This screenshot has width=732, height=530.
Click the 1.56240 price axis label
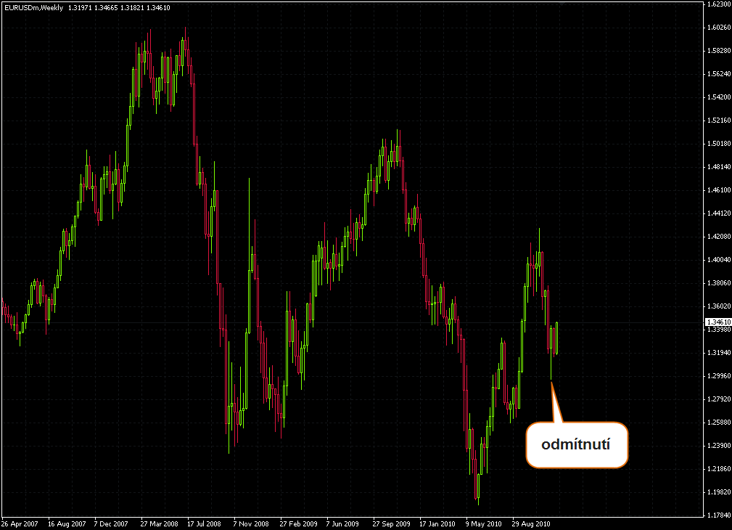(719, 74)
